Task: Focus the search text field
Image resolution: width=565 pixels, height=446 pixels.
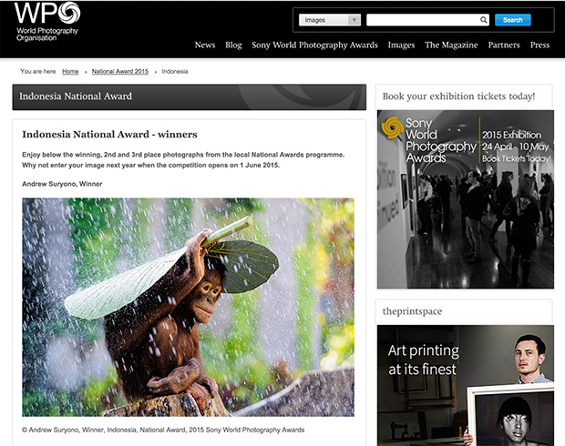Action: [x=427, y=20]
